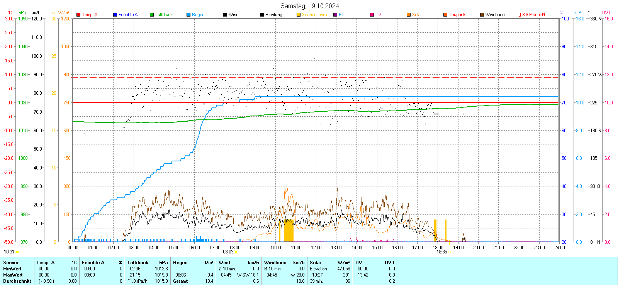This screenshot has width=618, height=285.
Task: Click the green Luftdruck legend icon
Action: [x=152, y=15]
